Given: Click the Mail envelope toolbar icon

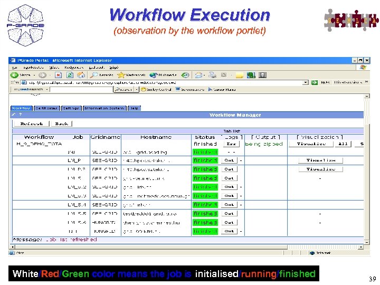Looking at the screenshot, I should point(198,75).
